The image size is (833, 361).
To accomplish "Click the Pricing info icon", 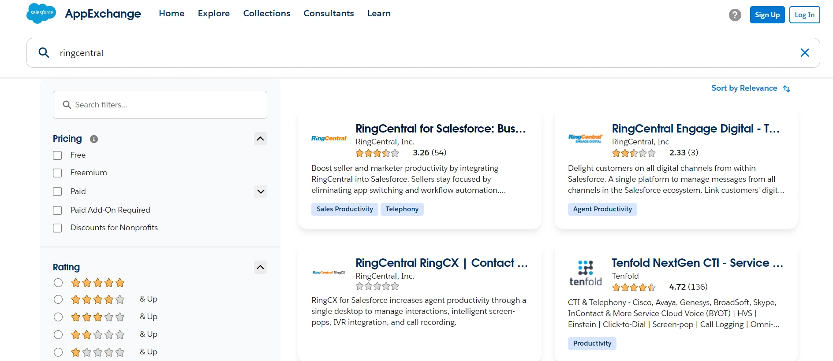I will (93, 139).
